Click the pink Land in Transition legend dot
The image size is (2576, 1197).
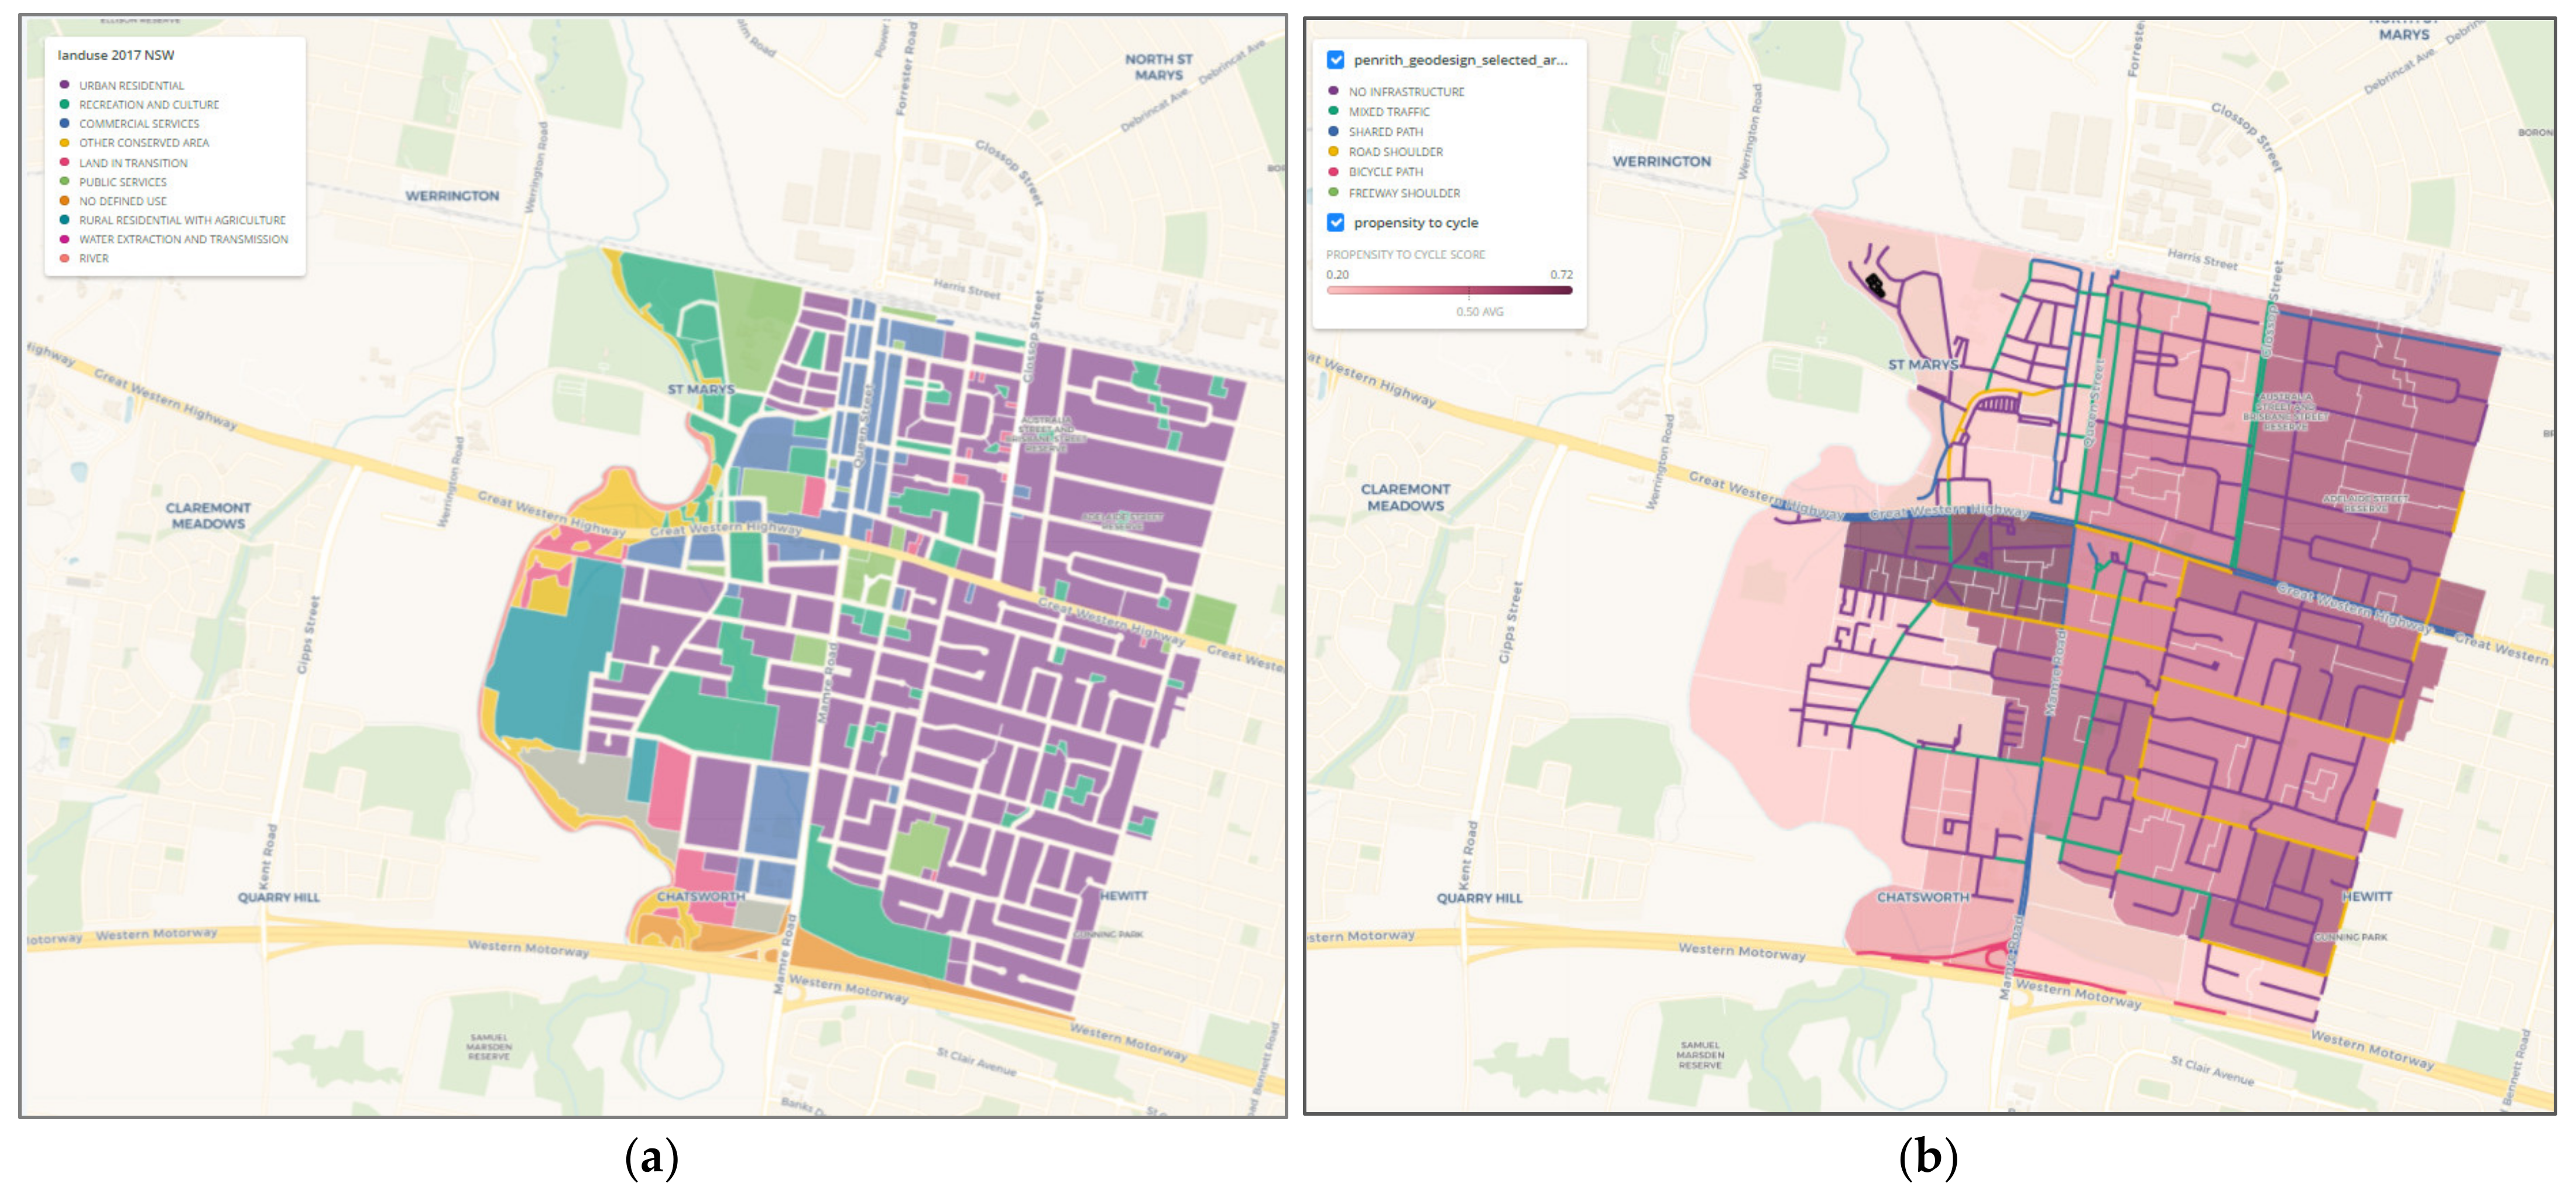coord(65,162)
